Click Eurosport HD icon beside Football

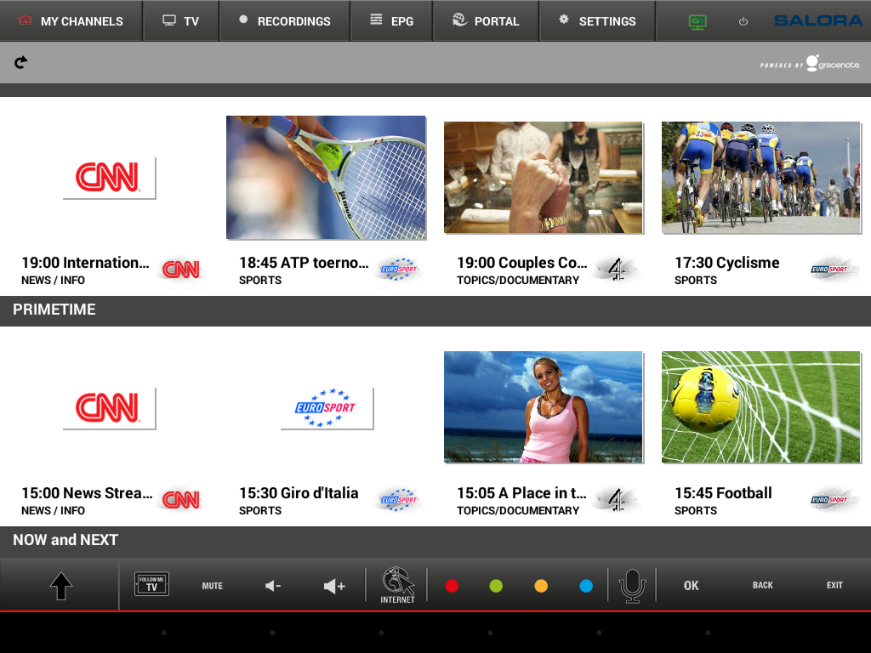click(834, 500)
